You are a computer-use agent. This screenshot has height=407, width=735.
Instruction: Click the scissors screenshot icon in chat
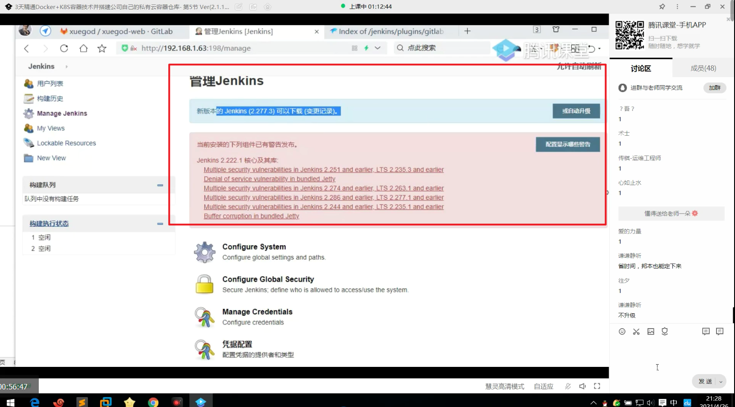pos(636,331)
